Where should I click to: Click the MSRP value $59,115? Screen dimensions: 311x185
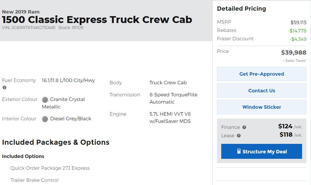[298, 22]
